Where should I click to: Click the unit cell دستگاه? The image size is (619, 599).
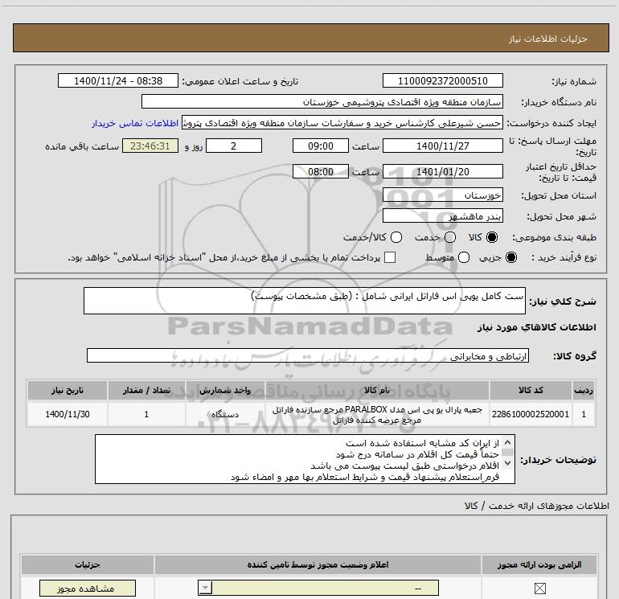(x=225, y=414)
